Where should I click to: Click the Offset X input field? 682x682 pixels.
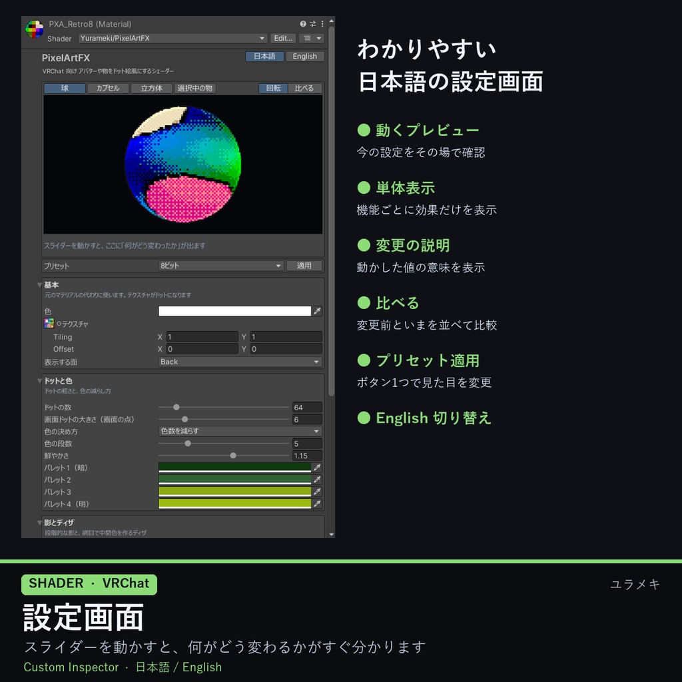pos(202,349)
